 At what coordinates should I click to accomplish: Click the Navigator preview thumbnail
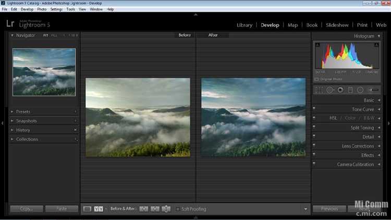pos(44,72)
